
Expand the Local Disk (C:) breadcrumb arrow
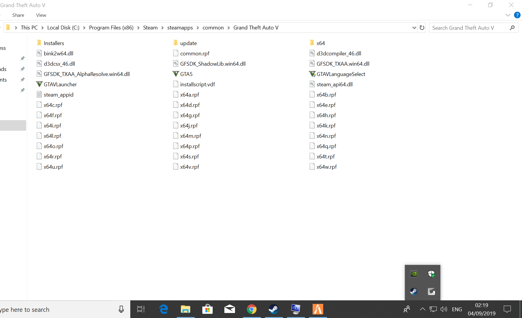[x=84, y=28]
